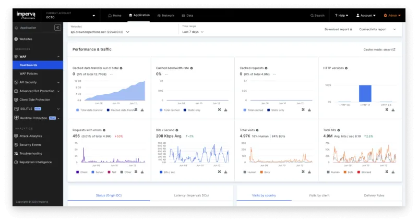Expand Runtime Protection sidebar section
The width and height of the screenshot is (418, 223).
pos(58,118)
